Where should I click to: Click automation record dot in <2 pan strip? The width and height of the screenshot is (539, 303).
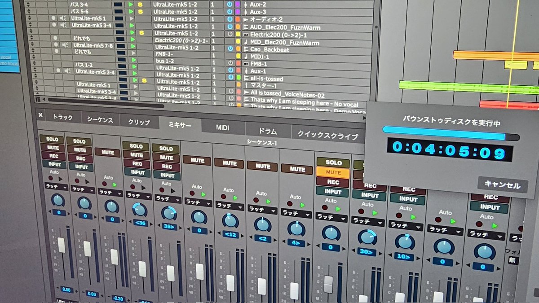[x=256, y=200]
